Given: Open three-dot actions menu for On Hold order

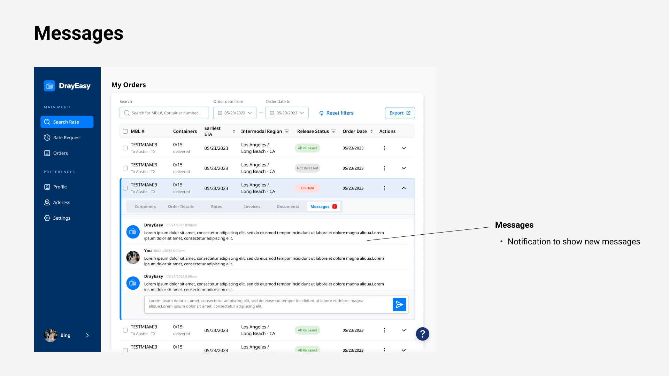Looking at the screenshot, I should coord(384,188).
